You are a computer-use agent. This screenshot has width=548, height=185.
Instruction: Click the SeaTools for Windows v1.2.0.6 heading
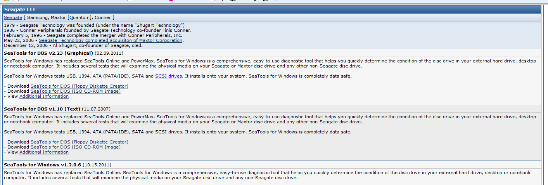click(x=42, y=165)
